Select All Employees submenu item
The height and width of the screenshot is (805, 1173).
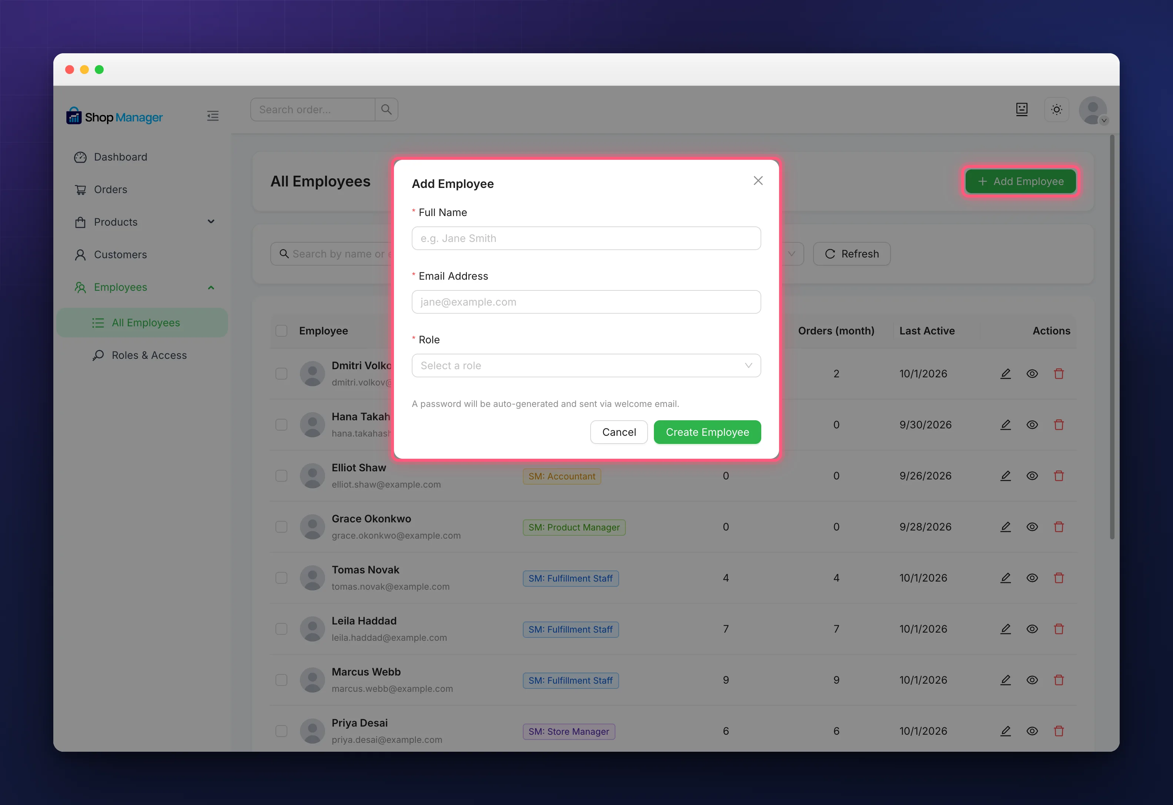[x=142, y=322]
